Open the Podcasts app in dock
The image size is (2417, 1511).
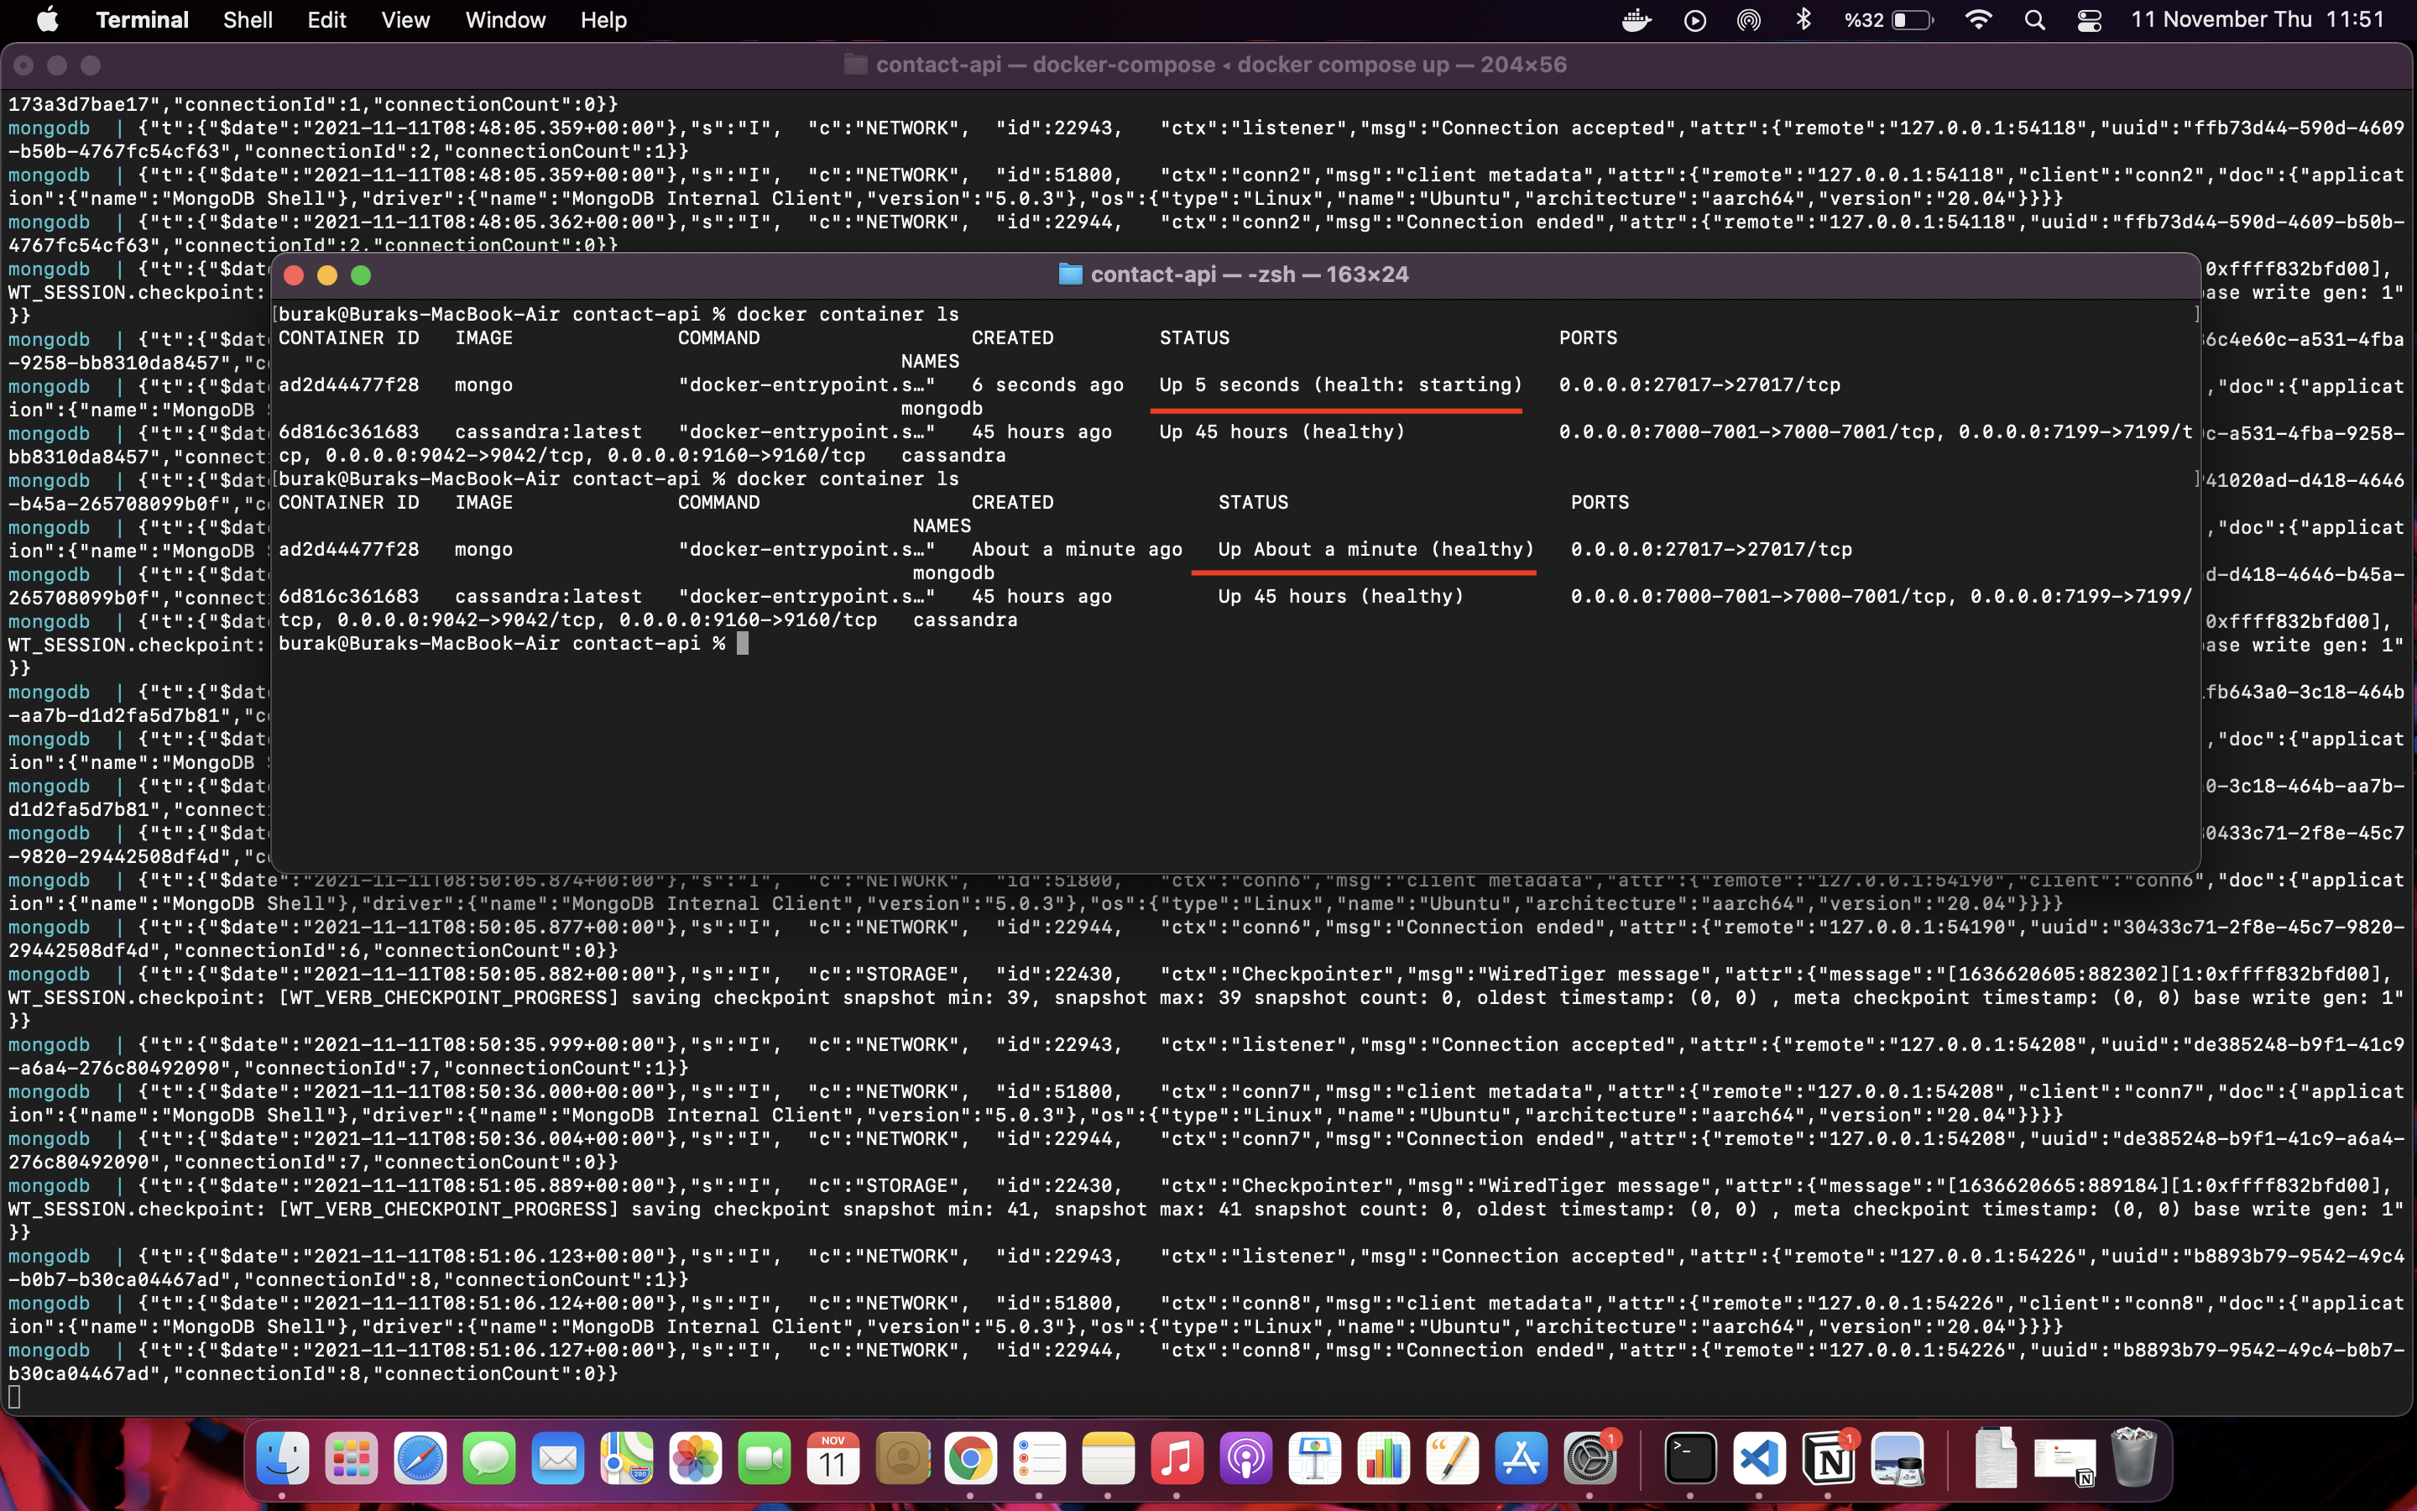pos(1245,1458)
